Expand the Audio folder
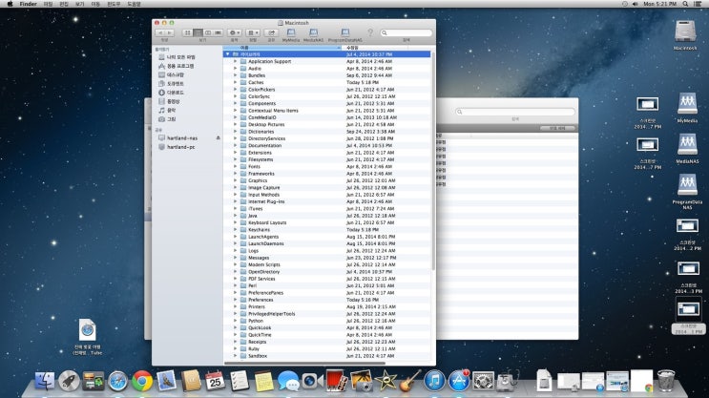 235,69
